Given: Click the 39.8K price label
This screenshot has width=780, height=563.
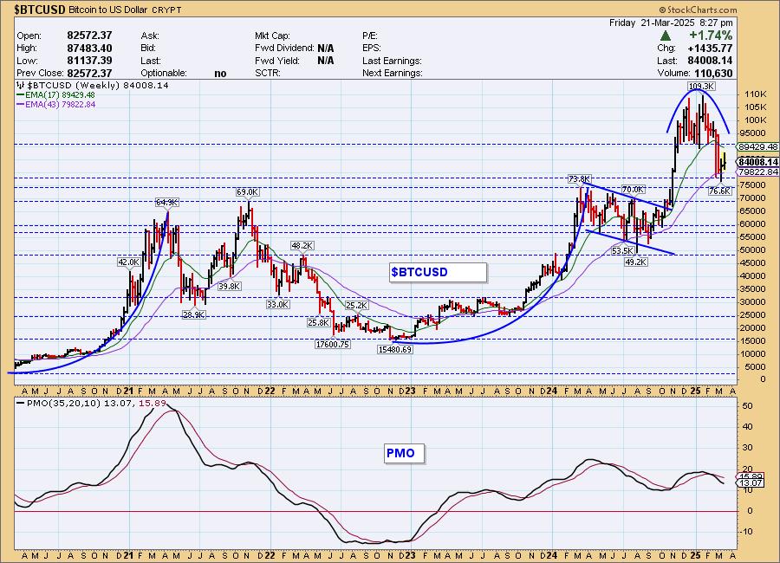Looking at the screenshot, I should [x=230, y=287].
